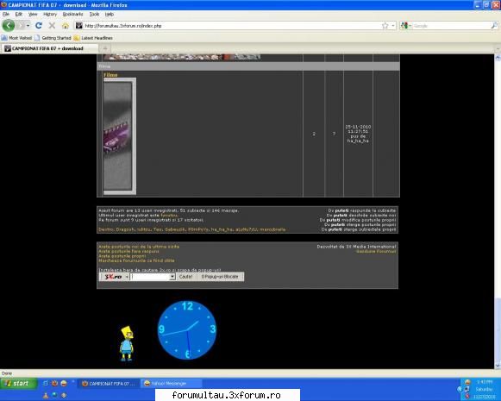This screenshot has width=501, height=401.
Task: Open ha_ha_ha in Filme last post cell
Action: pyautogui.click(x=358, y=141)
